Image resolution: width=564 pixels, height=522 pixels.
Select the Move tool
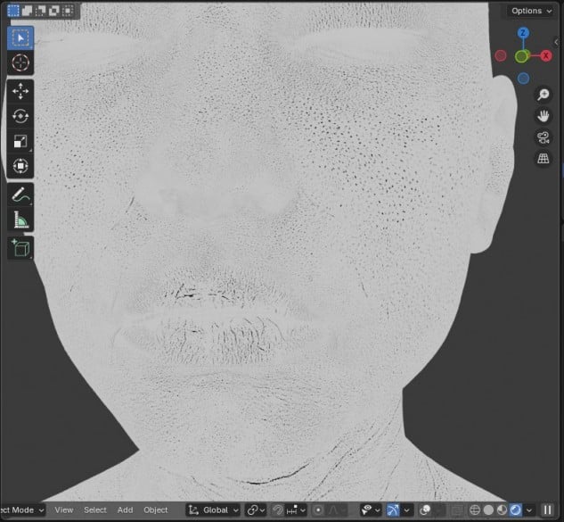point(20,91)
